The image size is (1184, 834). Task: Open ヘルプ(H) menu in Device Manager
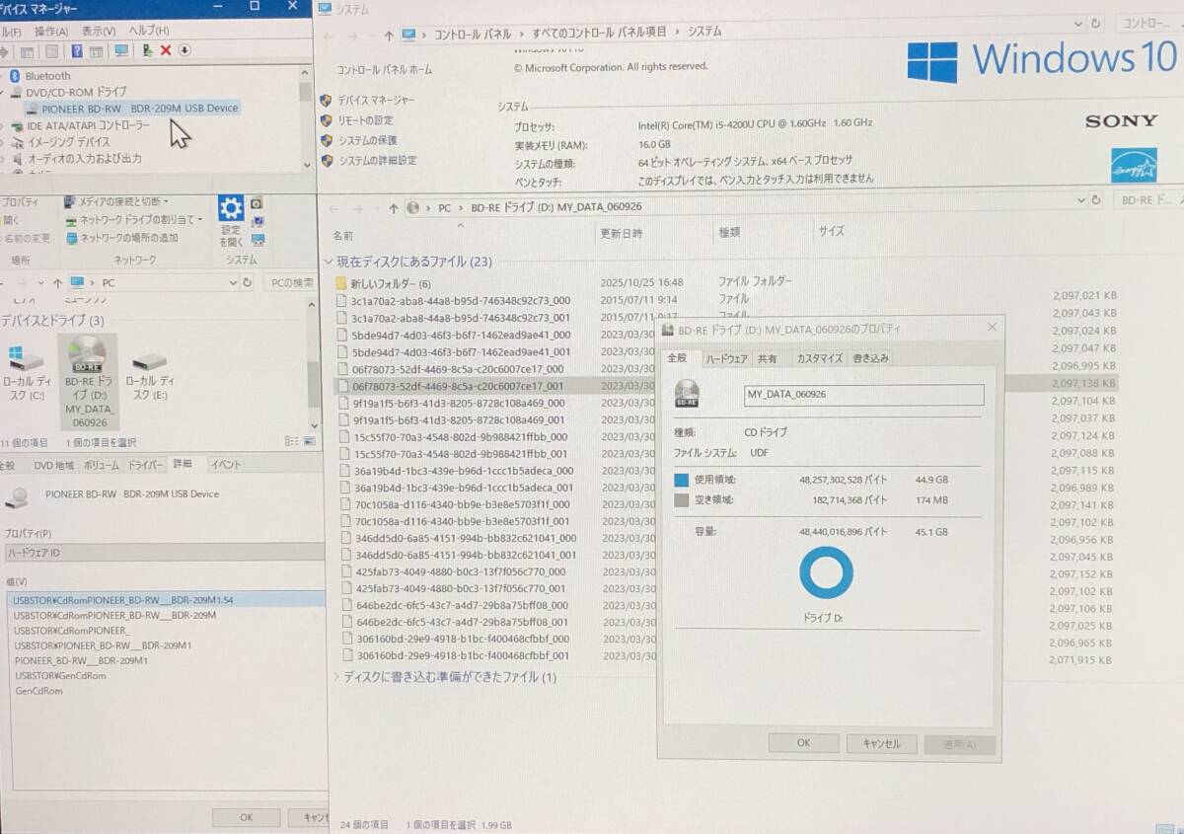[149, 32]
